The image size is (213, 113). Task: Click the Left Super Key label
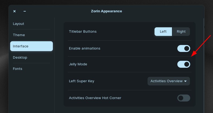(82, 81)
